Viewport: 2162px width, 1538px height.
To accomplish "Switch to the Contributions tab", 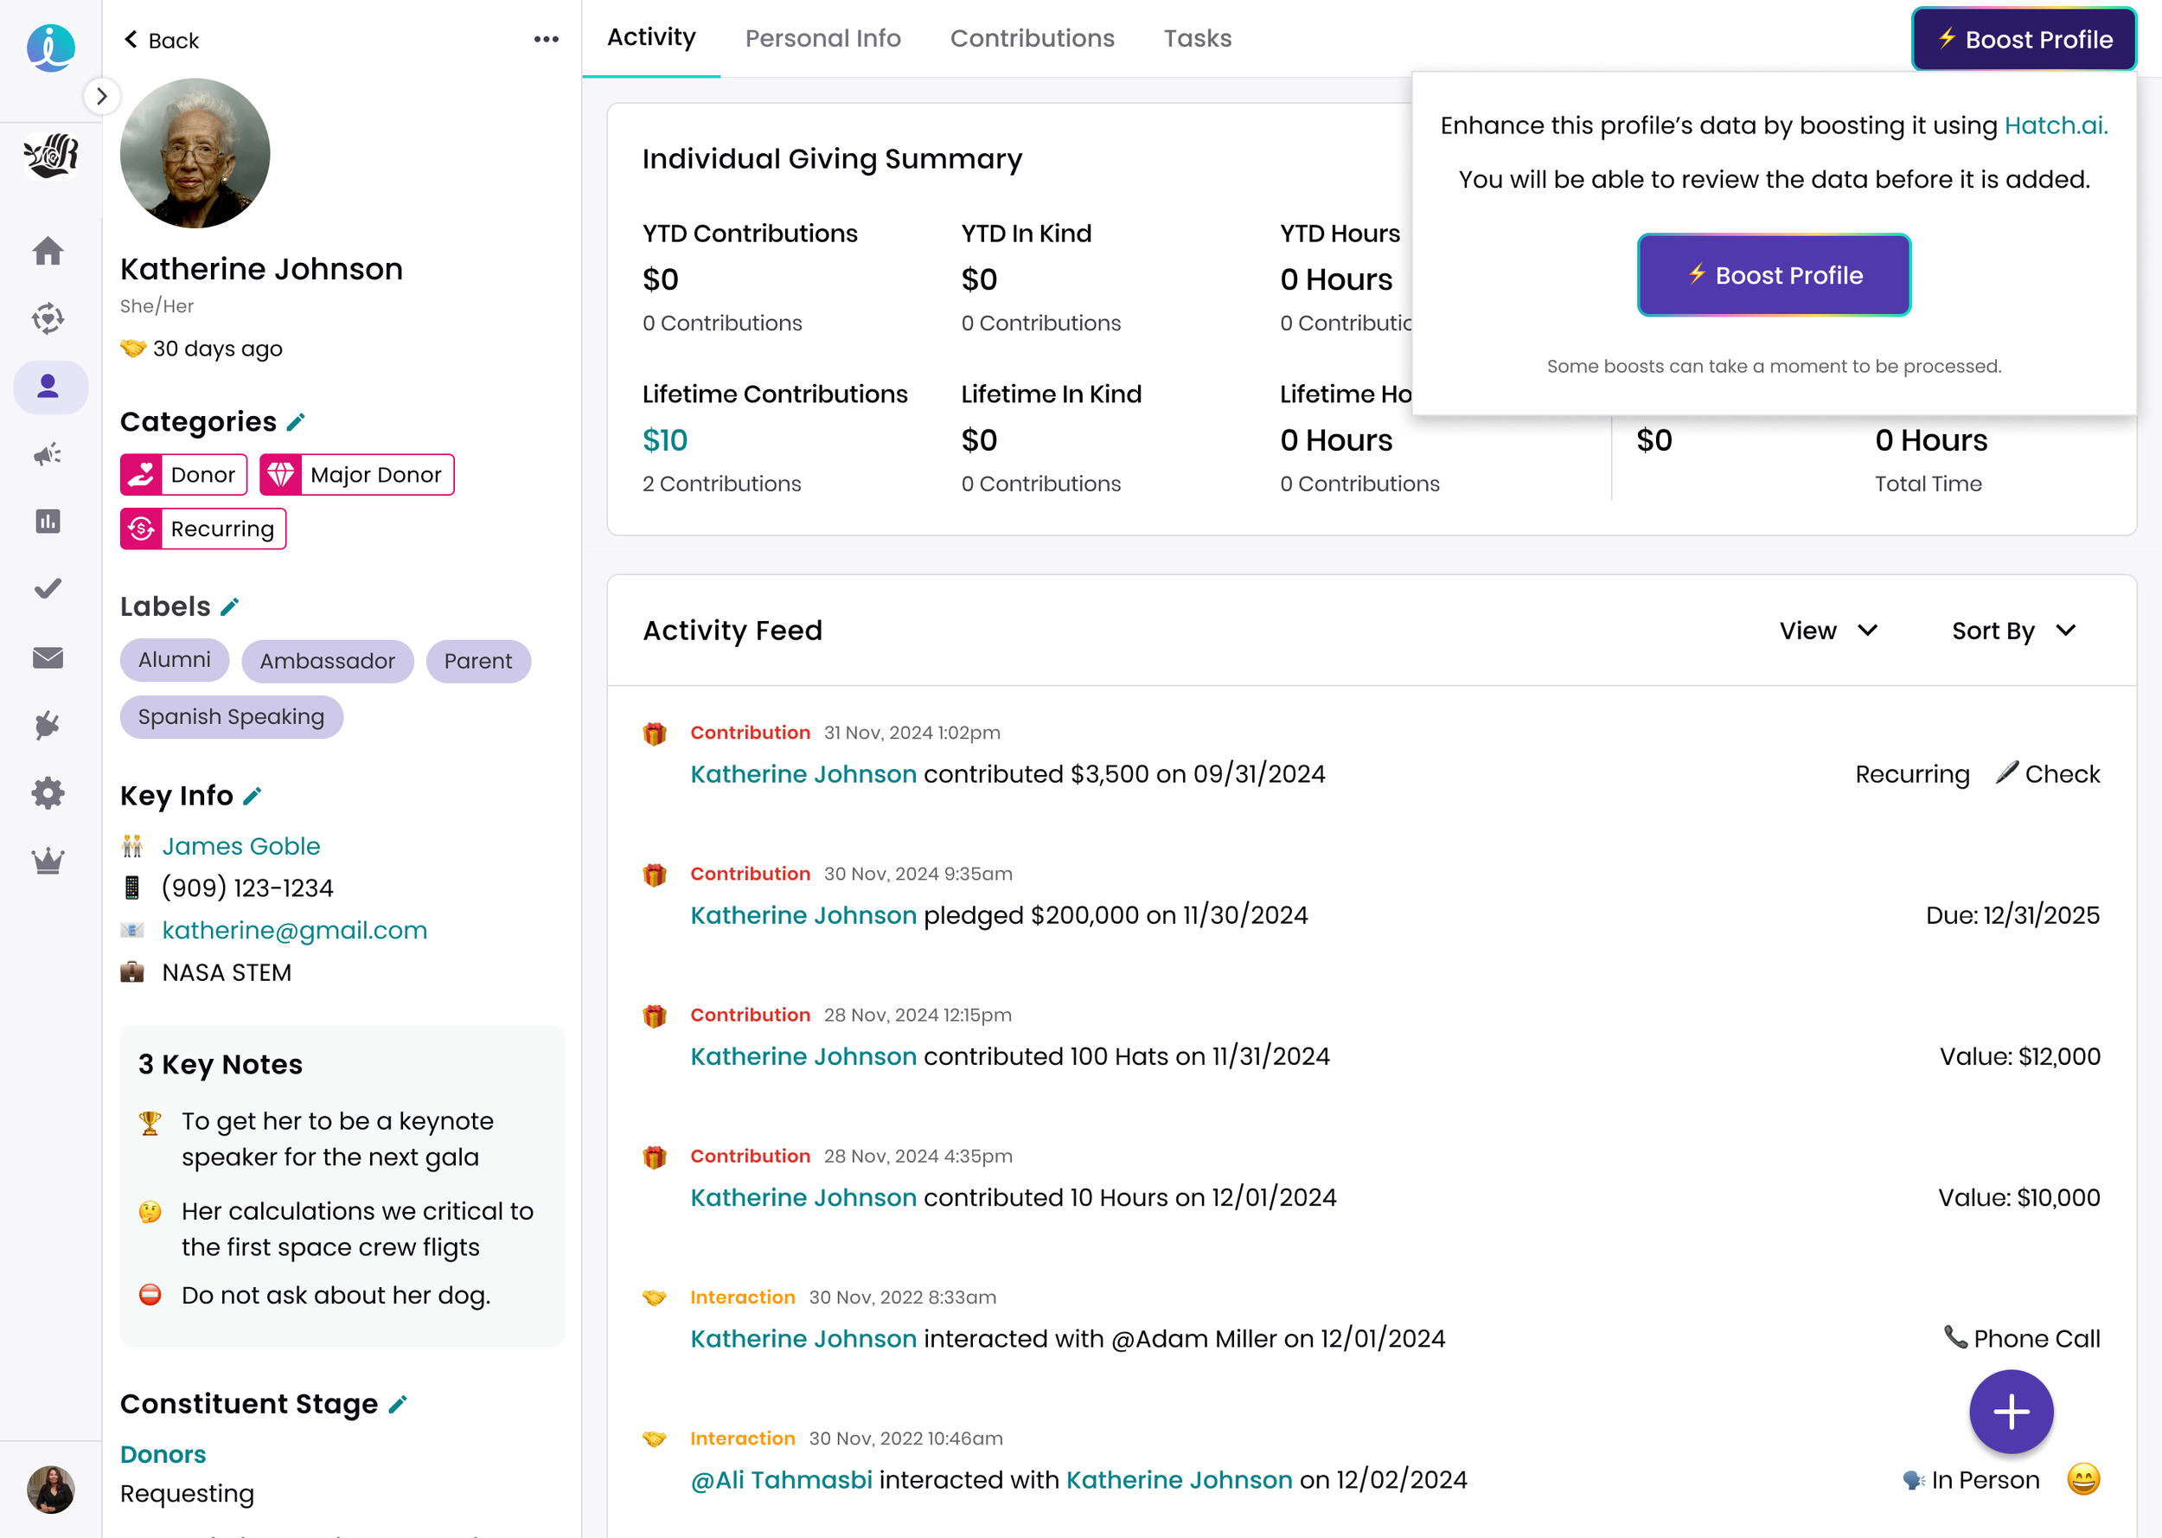I will [1032, 39].
